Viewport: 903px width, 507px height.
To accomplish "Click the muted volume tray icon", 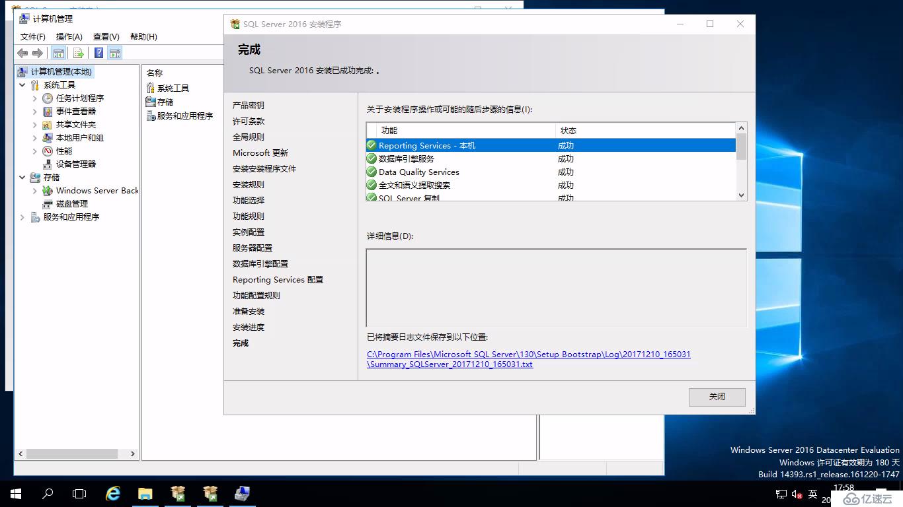I will point(796,494).
